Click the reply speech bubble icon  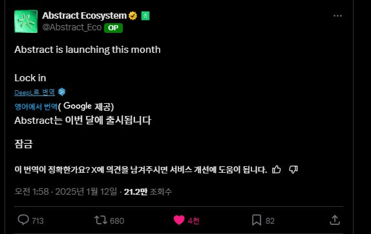[x=23, y=220]
